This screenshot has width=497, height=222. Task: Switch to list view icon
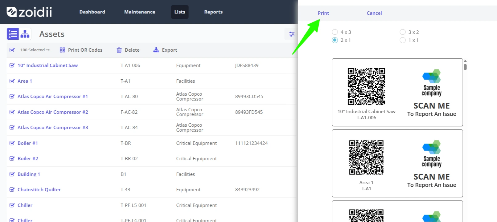pyautogui.click(x=13, y=34)
